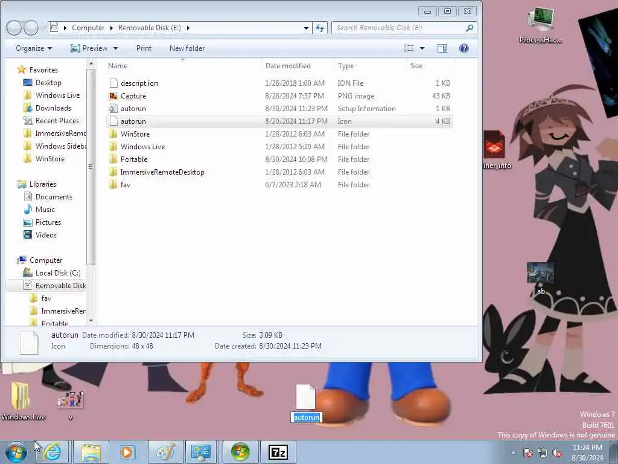Show hidden tray icons arrow
618x464 pixels.
pyautogui.click(x=513, y=453)
